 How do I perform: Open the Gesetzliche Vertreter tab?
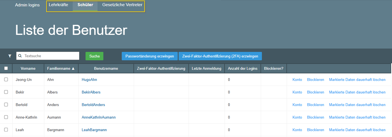(122, 5)
